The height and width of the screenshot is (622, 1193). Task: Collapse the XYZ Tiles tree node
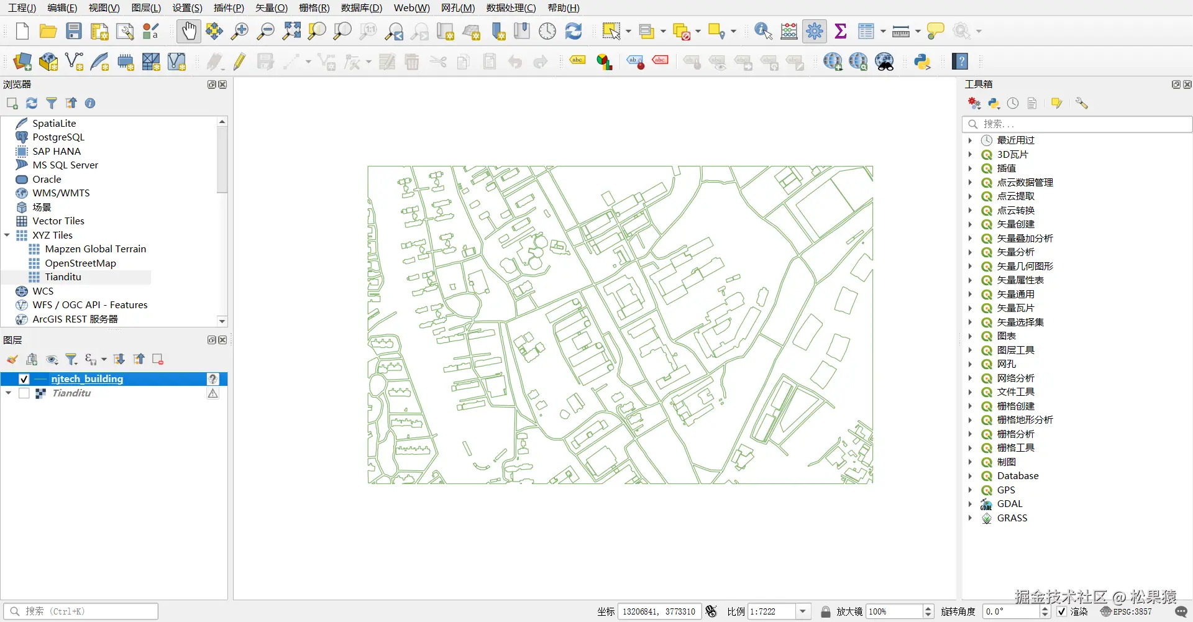[x=7, y=235]
